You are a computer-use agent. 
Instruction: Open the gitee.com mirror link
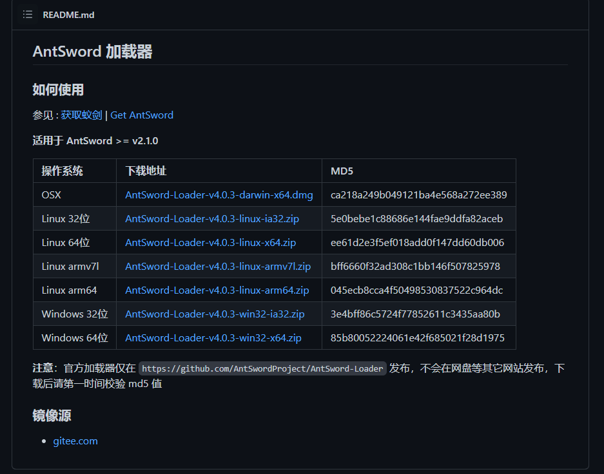point(75,441)
